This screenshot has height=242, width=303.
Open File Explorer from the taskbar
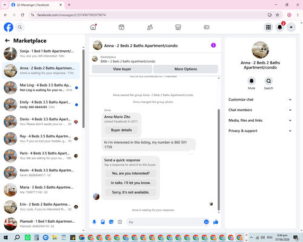pyautogui.click(x=55, y=237)
